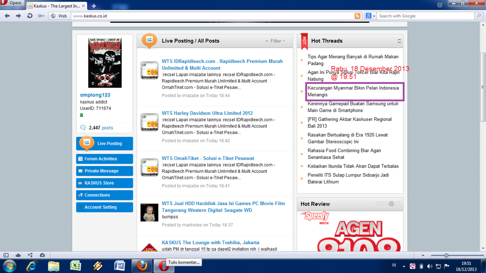
Task: Open the Opera main menu button
Action: click(x=12, y=3)
